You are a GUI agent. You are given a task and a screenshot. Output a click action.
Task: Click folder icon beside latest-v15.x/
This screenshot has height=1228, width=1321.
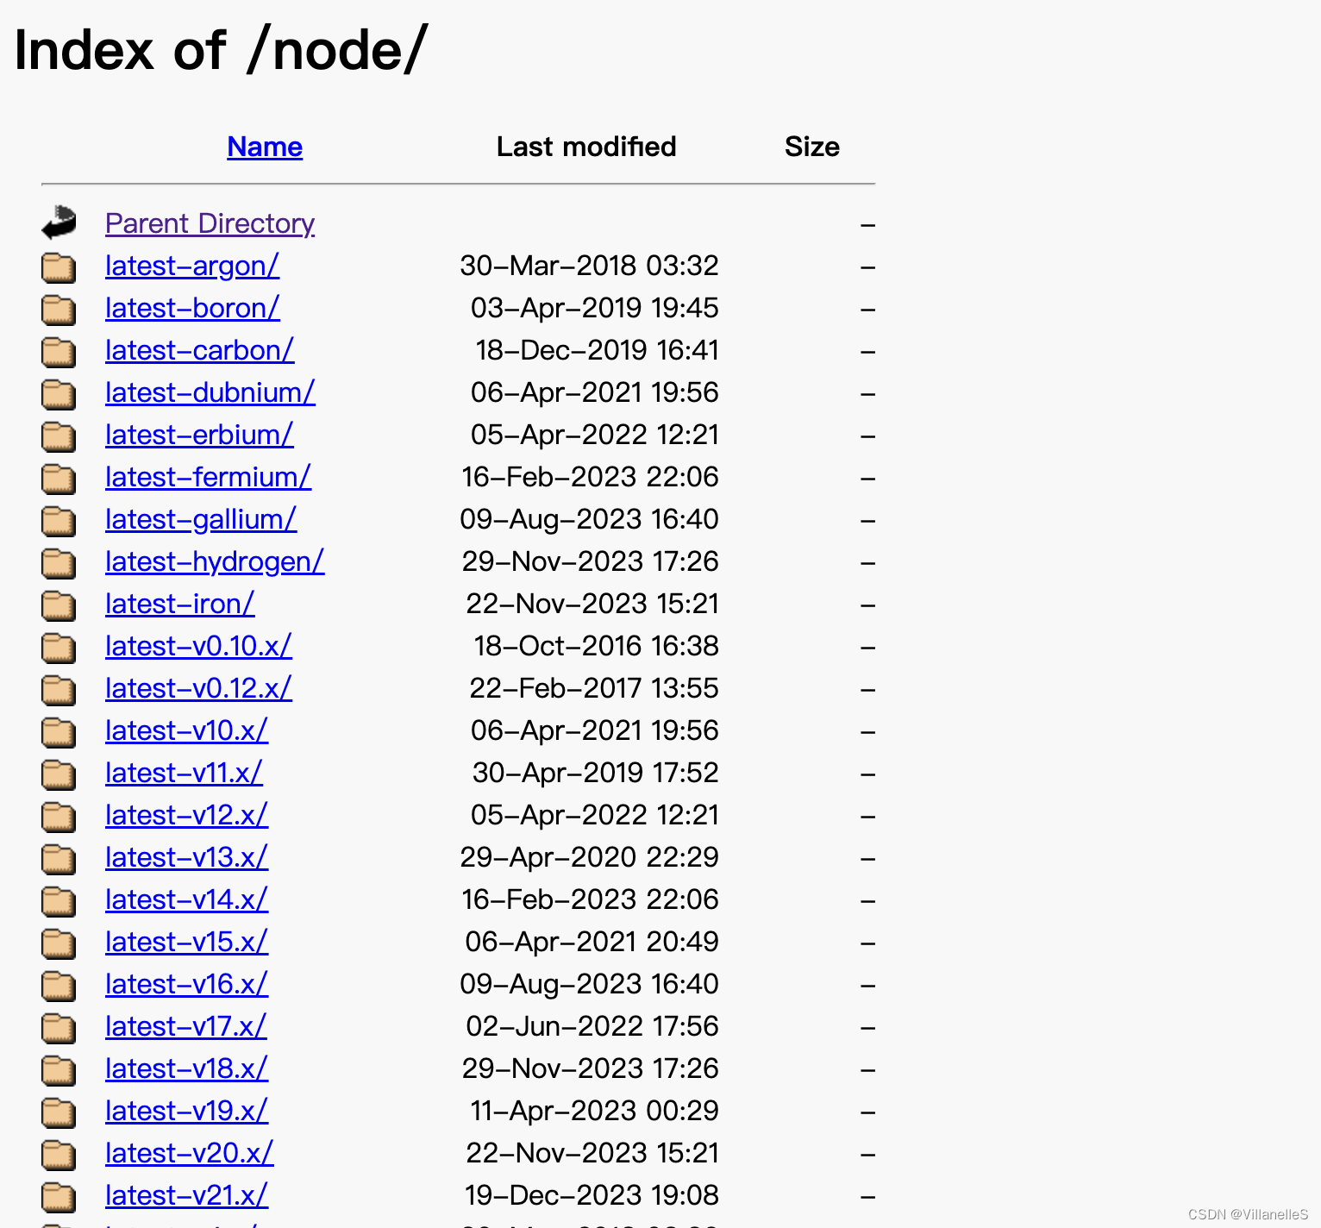point(59,943)
